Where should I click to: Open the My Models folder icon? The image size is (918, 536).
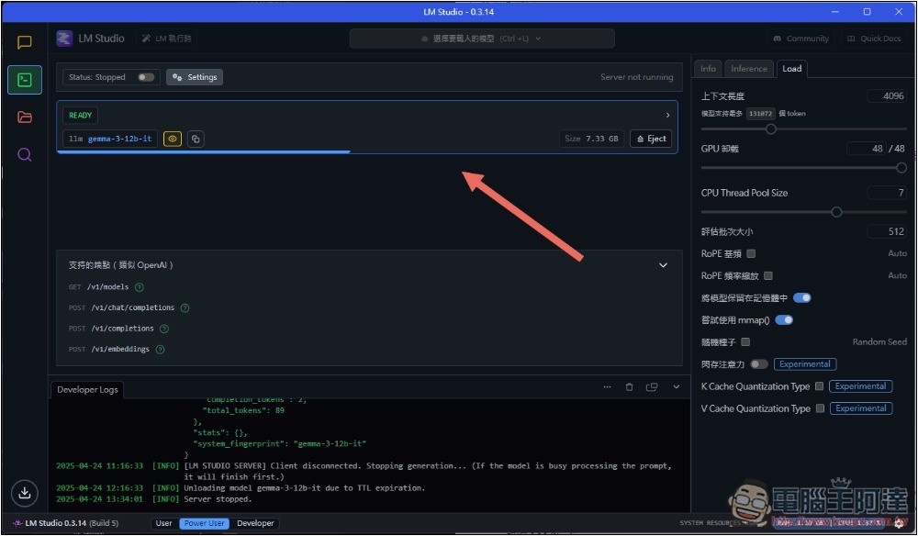pyautogui.click(x=25, y=117)
